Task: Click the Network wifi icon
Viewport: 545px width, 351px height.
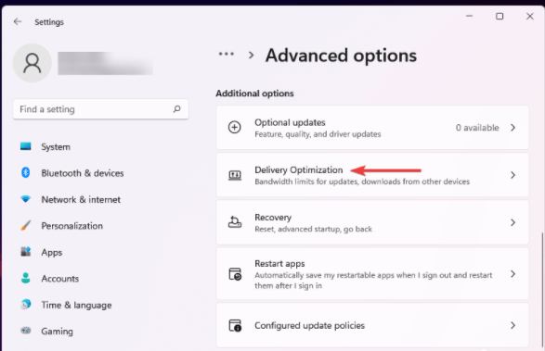Action: click(26, 199)
